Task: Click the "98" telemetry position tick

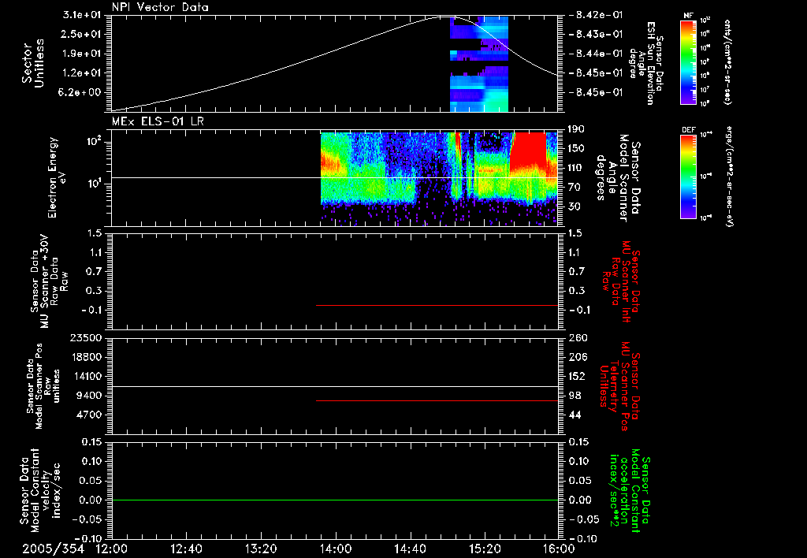Action: pos(575,396)
